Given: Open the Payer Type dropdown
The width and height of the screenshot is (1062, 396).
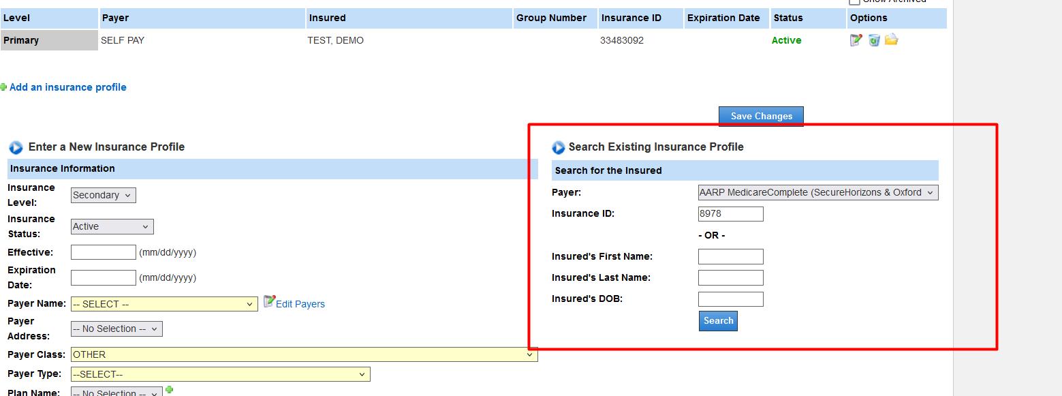Looking at the screenshot, I should point(220,374).
